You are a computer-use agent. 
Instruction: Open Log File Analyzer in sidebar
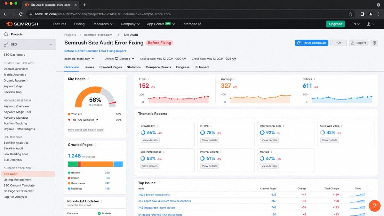[x=15, y=197]
